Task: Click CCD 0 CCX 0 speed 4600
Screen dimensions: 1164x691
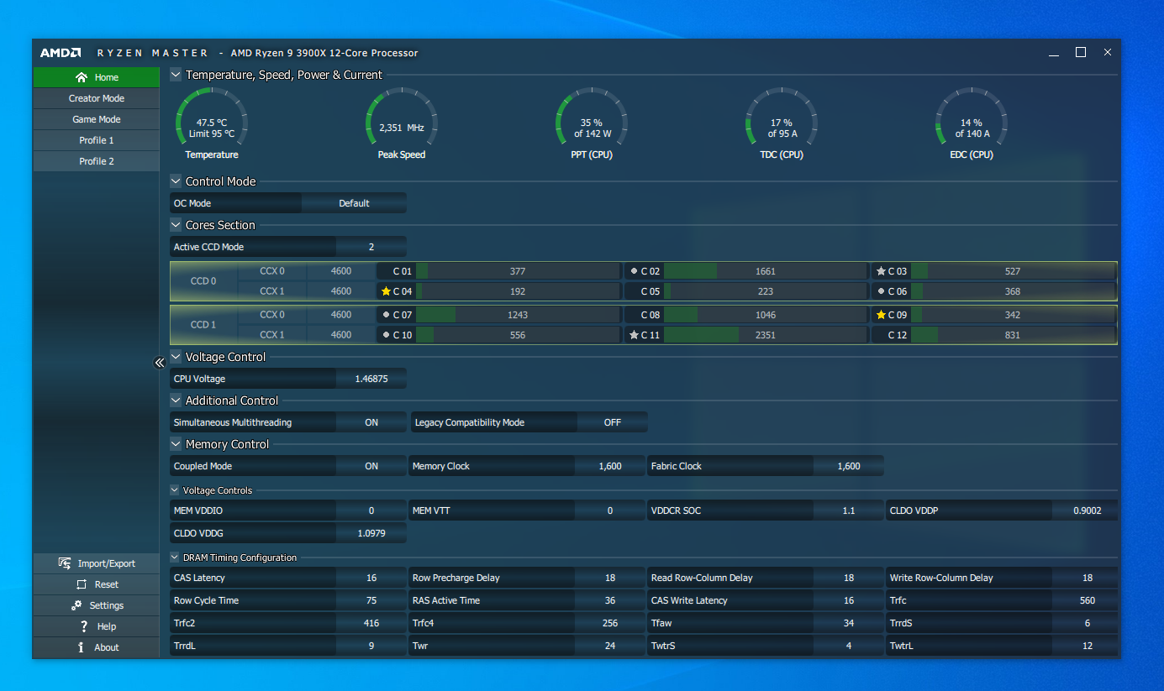Action: click(341, 271)
